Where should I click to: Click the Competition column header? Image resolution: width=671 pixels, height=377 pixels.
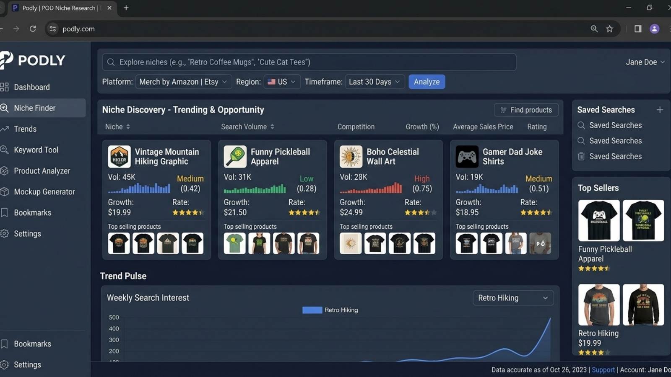(x=356, y=127)
